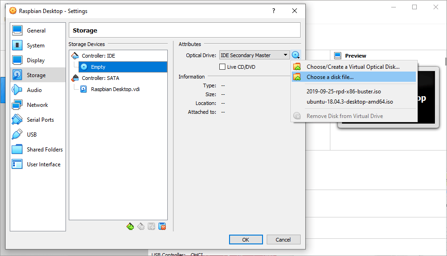Image resolution: width=447 pixels, height=256 pixels.
Task: Open the User Interface settings category
Action: (x=38, y=164)
